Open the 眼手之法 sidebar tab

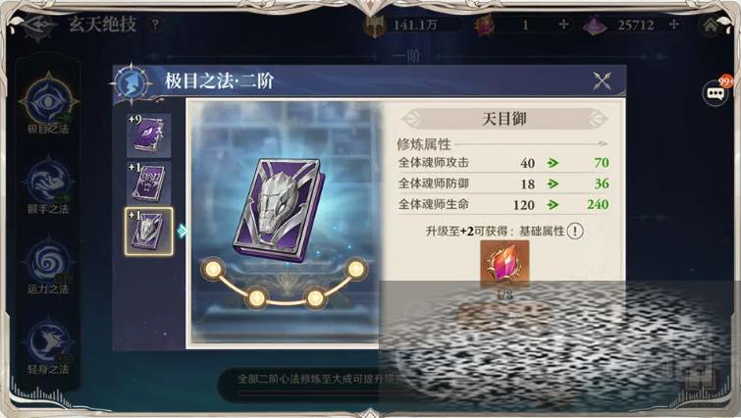coord(48,185)
